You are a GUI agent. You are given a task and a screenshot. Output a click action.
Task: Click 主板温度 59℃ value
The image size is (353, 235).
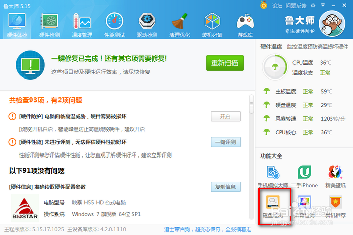point(326,91)
